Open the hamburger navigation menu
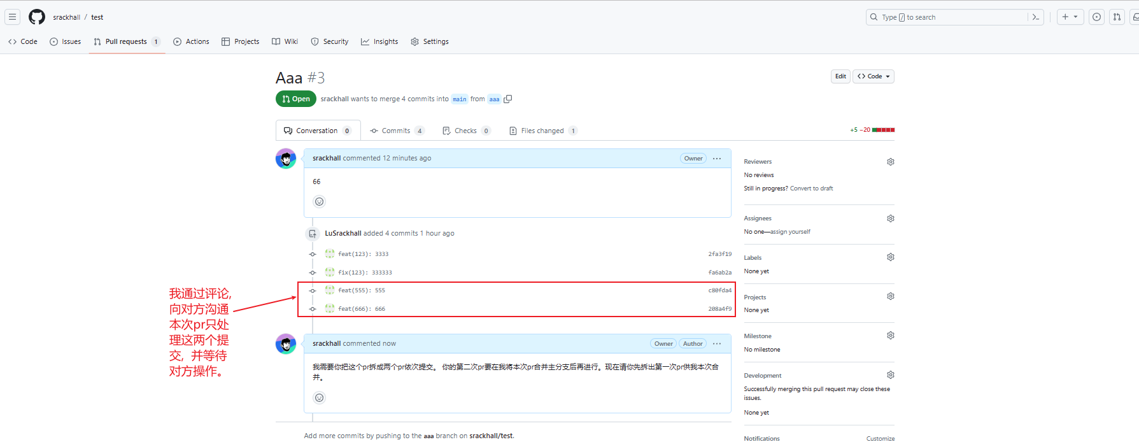 (12, 17)
